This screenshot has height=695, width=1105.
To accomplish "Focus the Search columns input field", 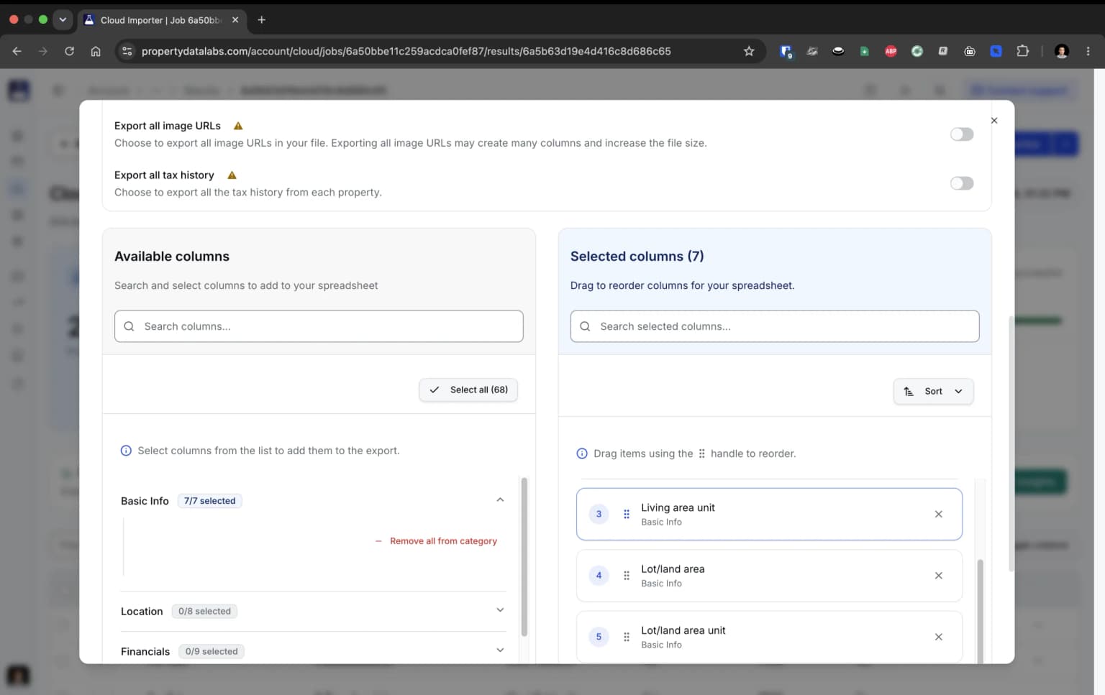I will [319, 326].
